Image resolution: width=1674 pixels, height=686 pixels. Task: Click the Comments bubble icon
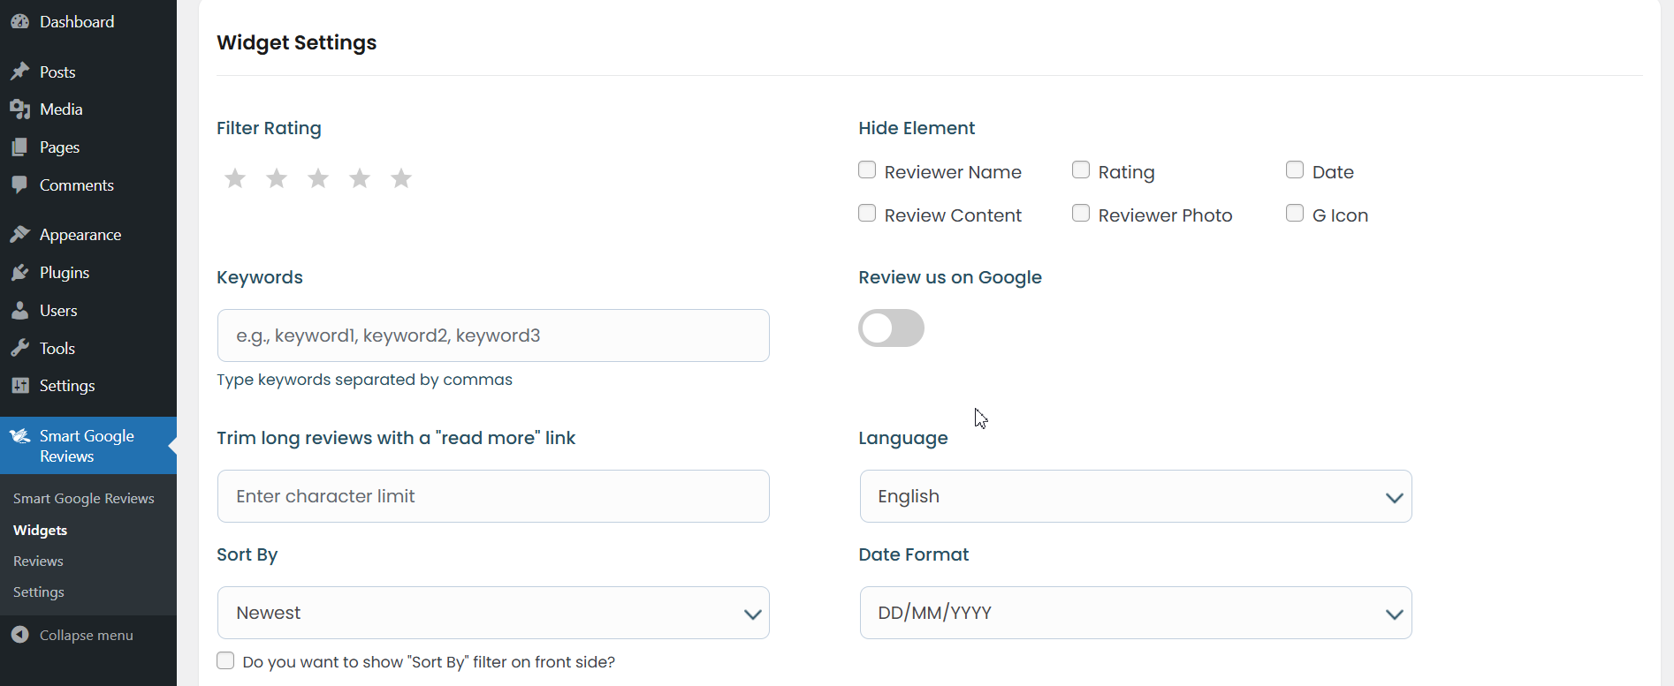click(x=20, y=185)
